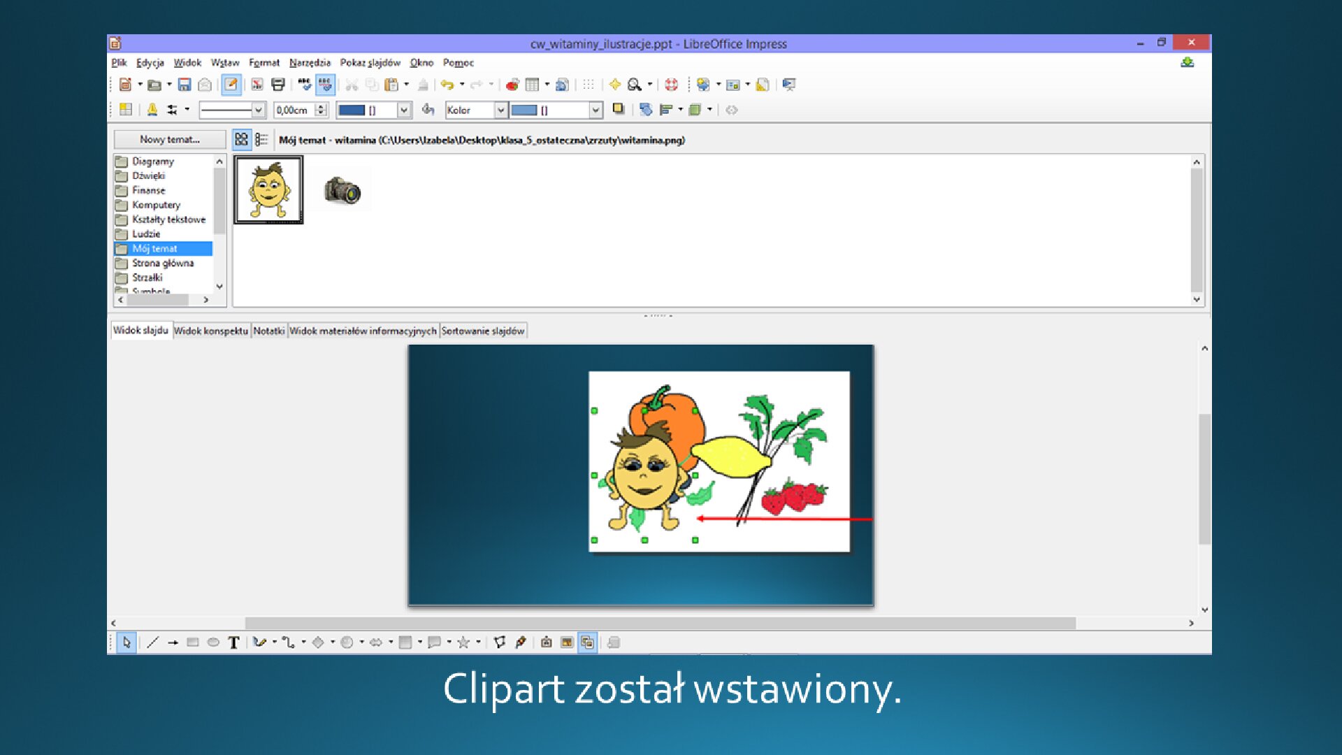Image resolution: width=1342 pixels, height=755 pixels.
Task: Select the Zoom magnifier tool
Action: [x=633, y=85]
